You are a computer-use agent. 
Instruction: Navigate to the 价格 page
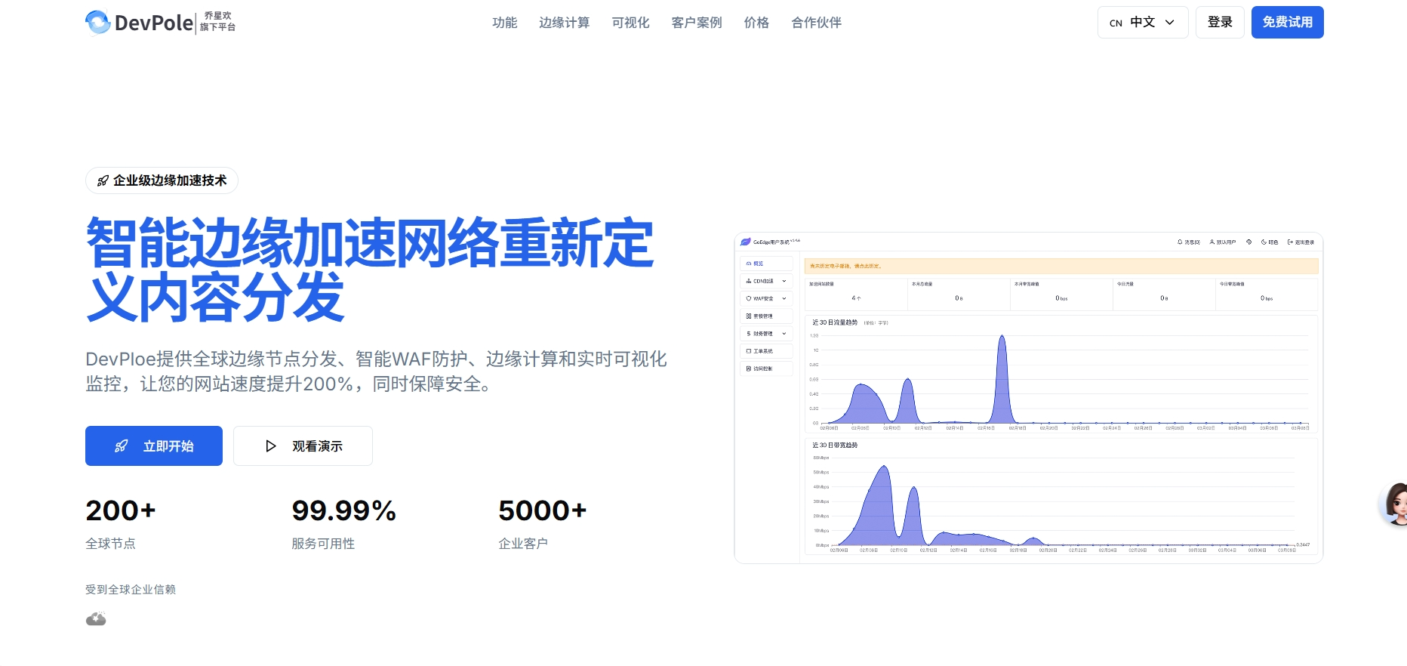pos(756,23)
